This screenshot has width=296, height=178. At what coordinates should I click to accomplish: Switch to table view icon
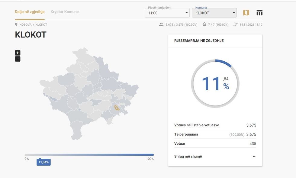click(259, 12)
